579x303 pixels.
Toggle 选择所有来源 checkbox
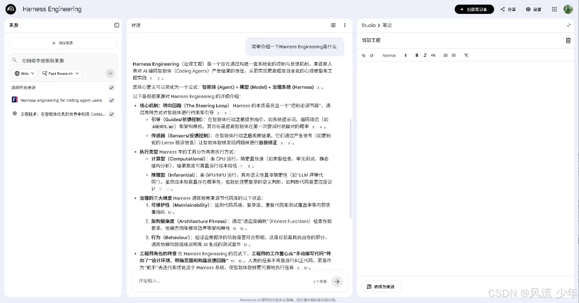(112, 87)
